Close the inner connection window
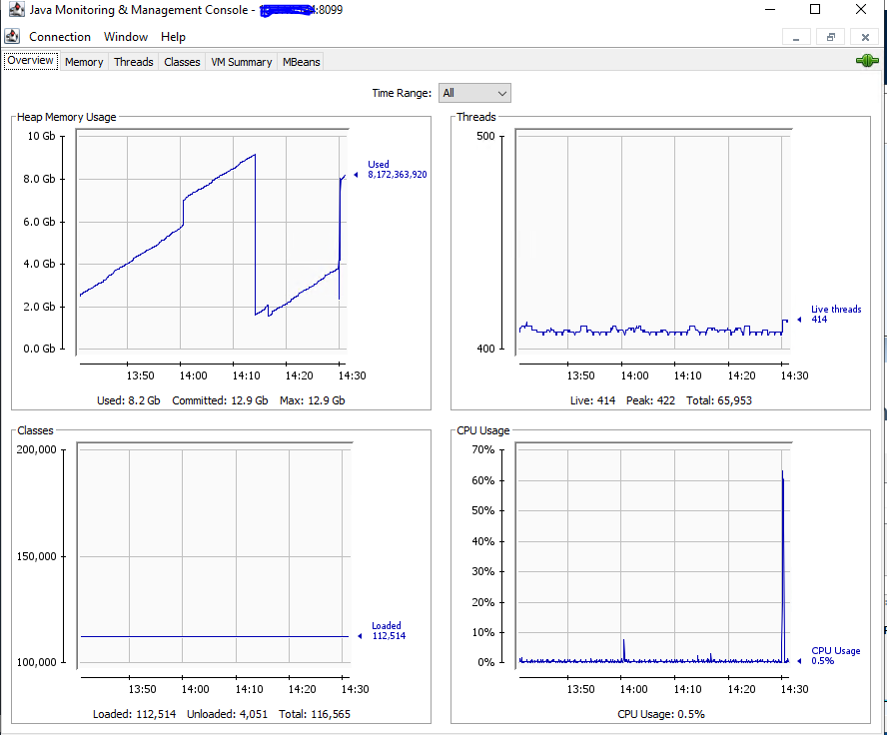Viewport: 887px width, 735px height. point(865,37)
